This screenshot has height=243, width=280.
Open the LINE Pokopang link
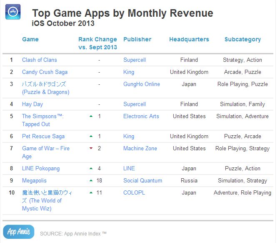[x=41, y=168]
